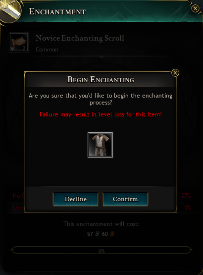The height and width of the screenshot is (275, 203).
Task: Click the 3% chance value
Action: (x=187, y=208)
